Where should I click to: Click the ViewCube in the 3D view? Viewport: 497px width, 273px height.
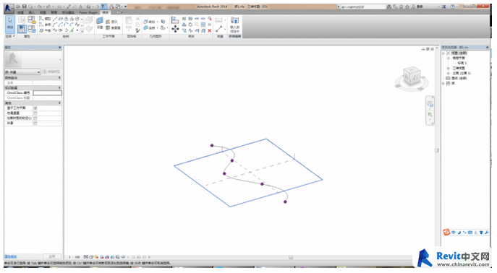coord(412,76)
